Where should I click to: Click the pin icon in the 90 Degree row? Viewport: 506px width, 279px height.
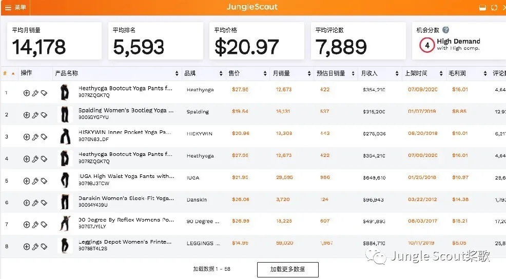tap(35, 225)
